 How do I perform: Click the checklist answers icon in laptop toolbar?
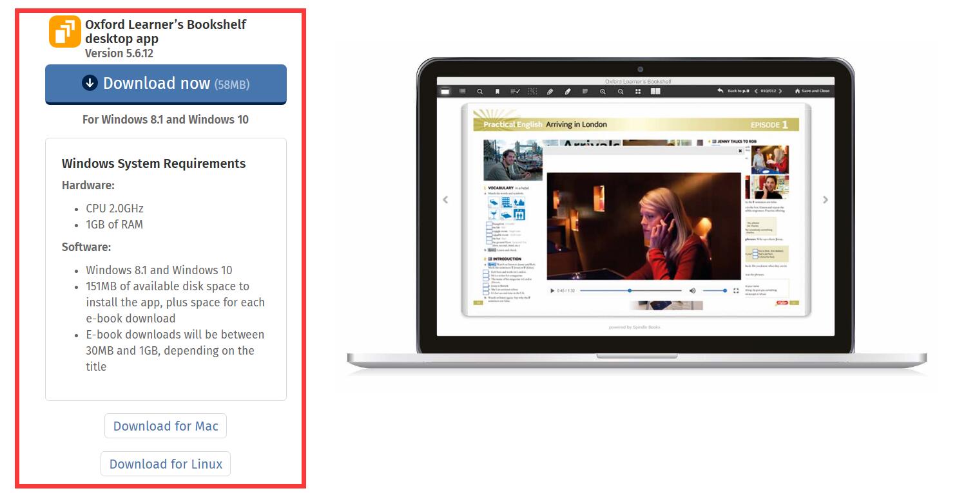coord(515,91)
